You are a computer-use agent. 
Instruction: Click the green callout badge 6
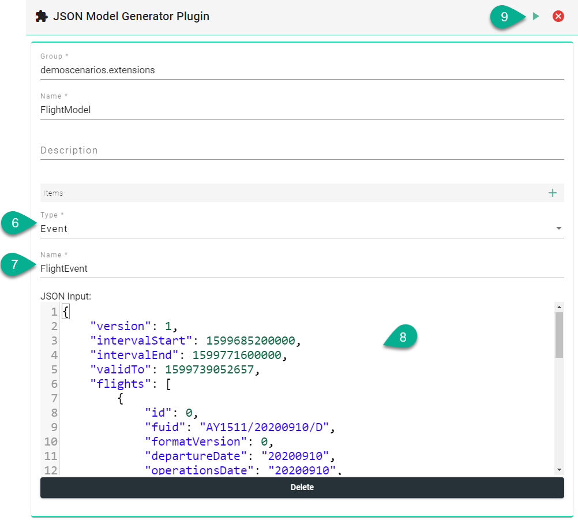click(x=15, y=223)
